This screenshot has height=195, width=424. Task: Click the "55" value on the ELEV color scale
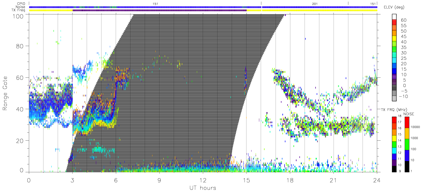pos(403,25)
